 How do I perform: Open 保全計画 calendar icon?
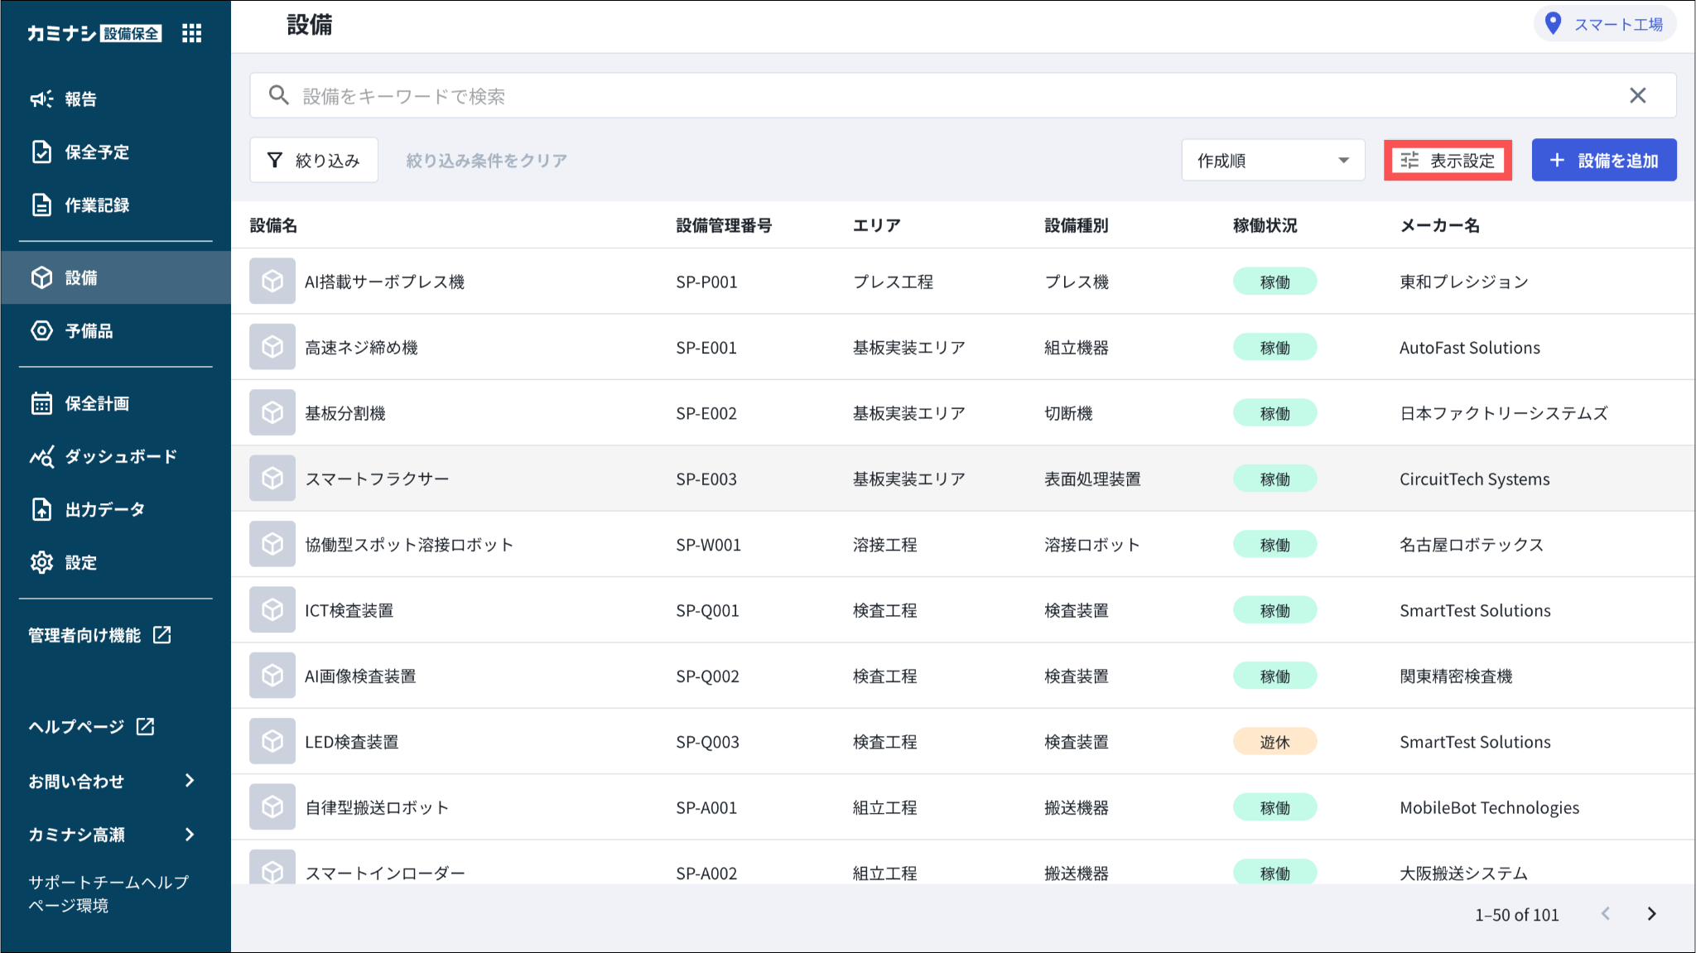pos(41,404)
